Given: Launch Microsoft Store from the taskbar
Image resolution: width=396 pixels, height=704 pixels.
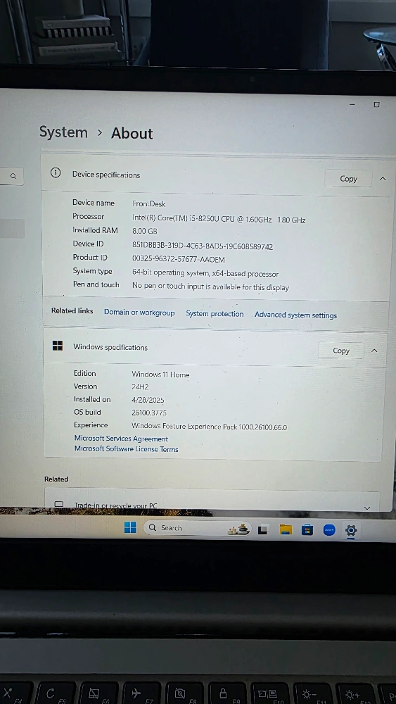Looking at the screenshot, I should pyautogui.click(x=307, y=530).
